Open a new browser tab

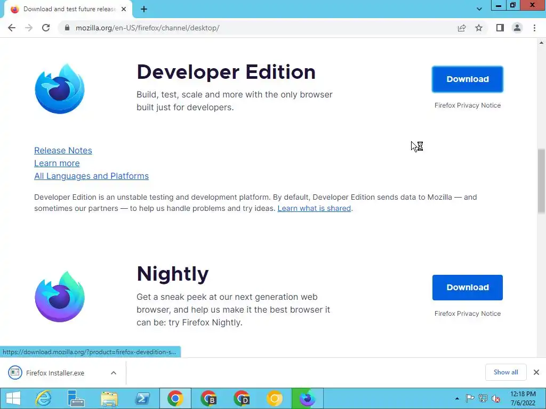(x=144, y=10)
